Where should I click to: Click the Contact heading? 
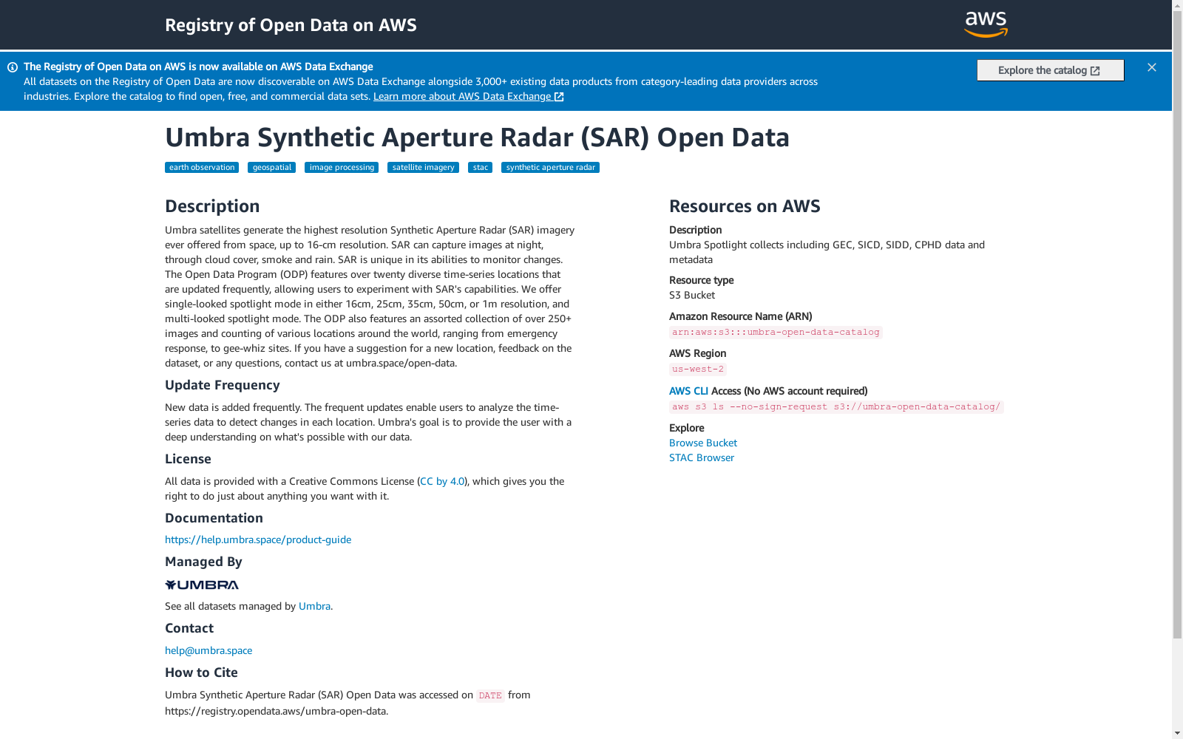[189, 628]
